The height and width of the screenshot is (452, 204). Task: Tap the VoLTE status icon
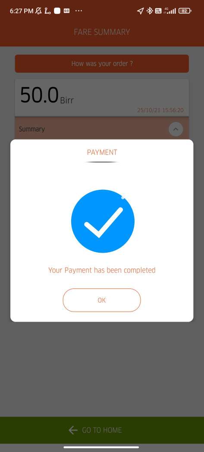(158, 11)
